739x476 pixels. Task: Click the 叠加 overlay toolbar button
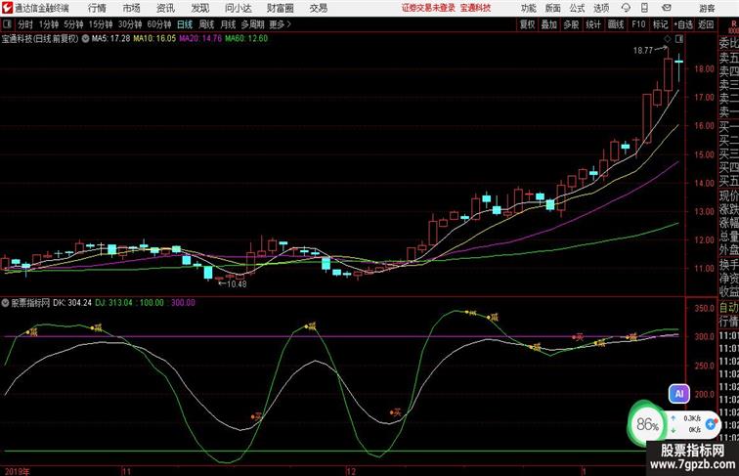click(x=549, y=24)
